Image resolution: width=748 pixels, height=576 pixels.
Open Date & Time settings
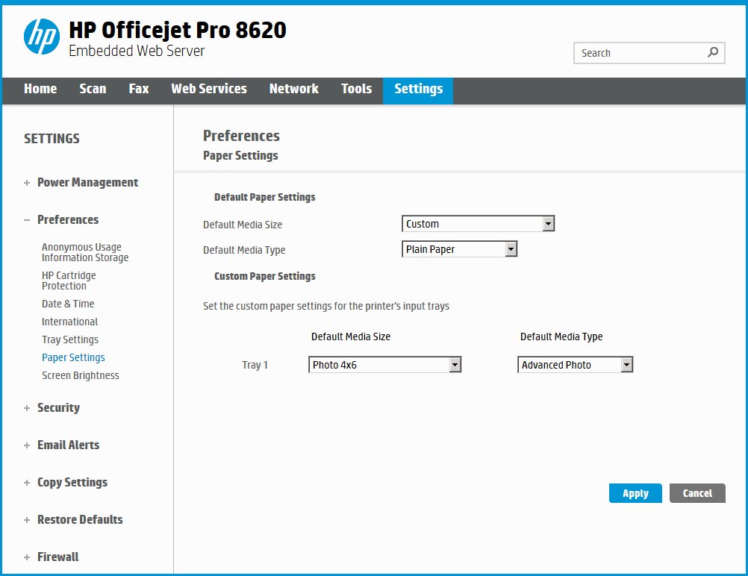pyautogui.click(x=67, y=304)
